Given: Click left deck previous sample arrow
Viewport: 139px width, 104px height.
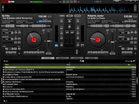Looking at the screenshot, I should pyautogui.click(x=16, y=42).
